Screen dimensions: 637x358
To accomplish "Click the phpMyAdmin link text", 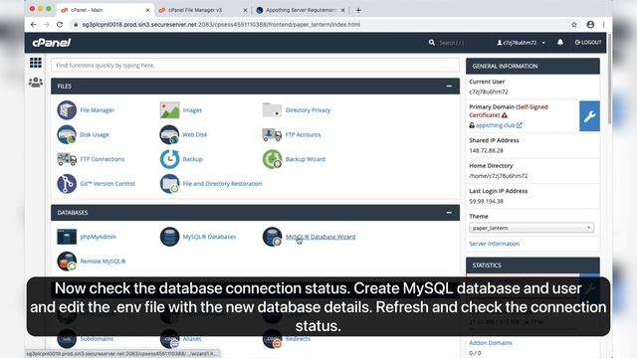I will [x=98, y=237].
